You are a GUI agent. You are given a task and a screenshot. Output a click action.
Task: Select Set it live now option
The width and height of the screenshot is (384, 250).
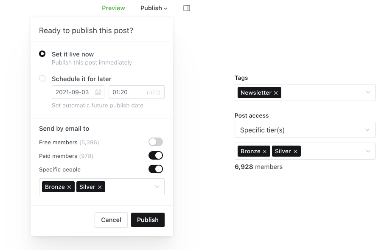tap(42, 54)
